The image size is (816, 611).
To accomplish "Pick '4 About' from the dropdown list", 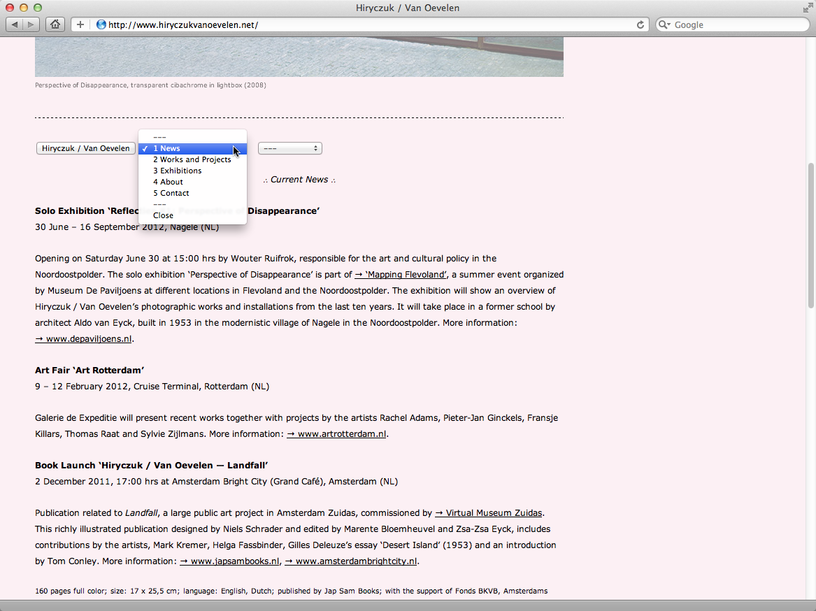I will [x=168, y=182].
